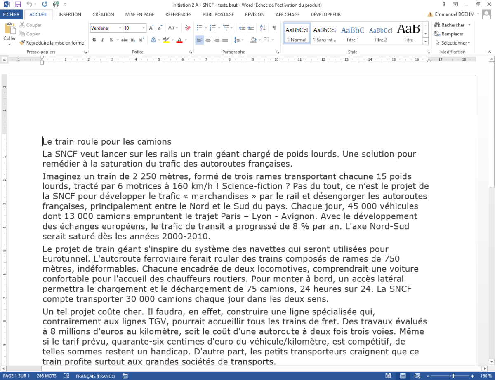Click the shrink font size icon
495x380 pixels.
[x=160, y=28]
